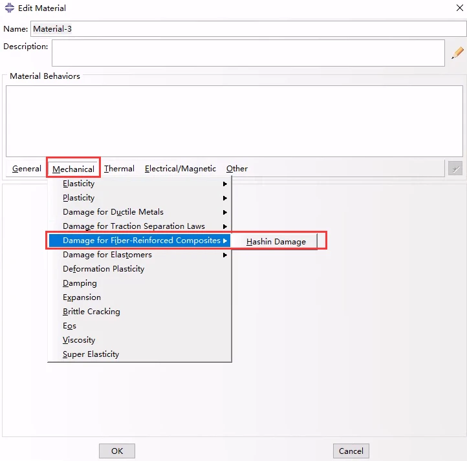Select Expansion menu entry
The image size is (467, 461).
140,297
